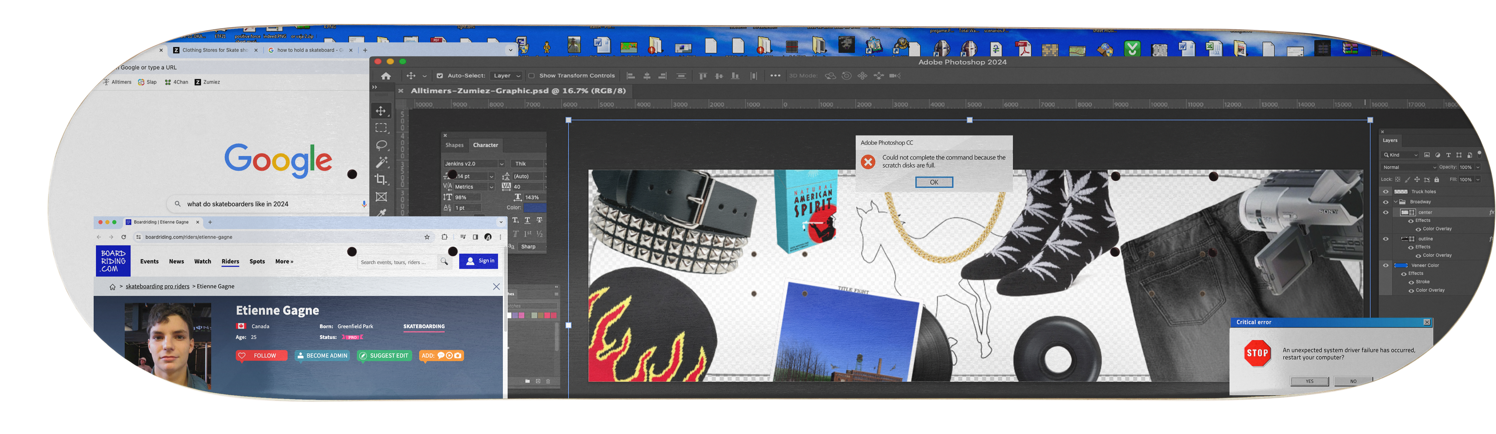Screen dimensions: 1496x434
Task: Filter layers by type (T) icon
Action: [x=1448, y=155]
